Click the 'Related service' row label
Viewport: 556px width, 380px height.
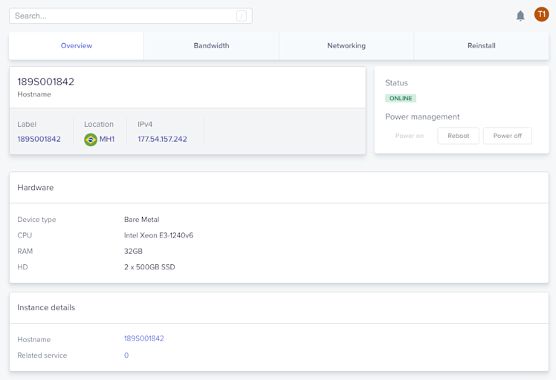[x=42, y=356]
